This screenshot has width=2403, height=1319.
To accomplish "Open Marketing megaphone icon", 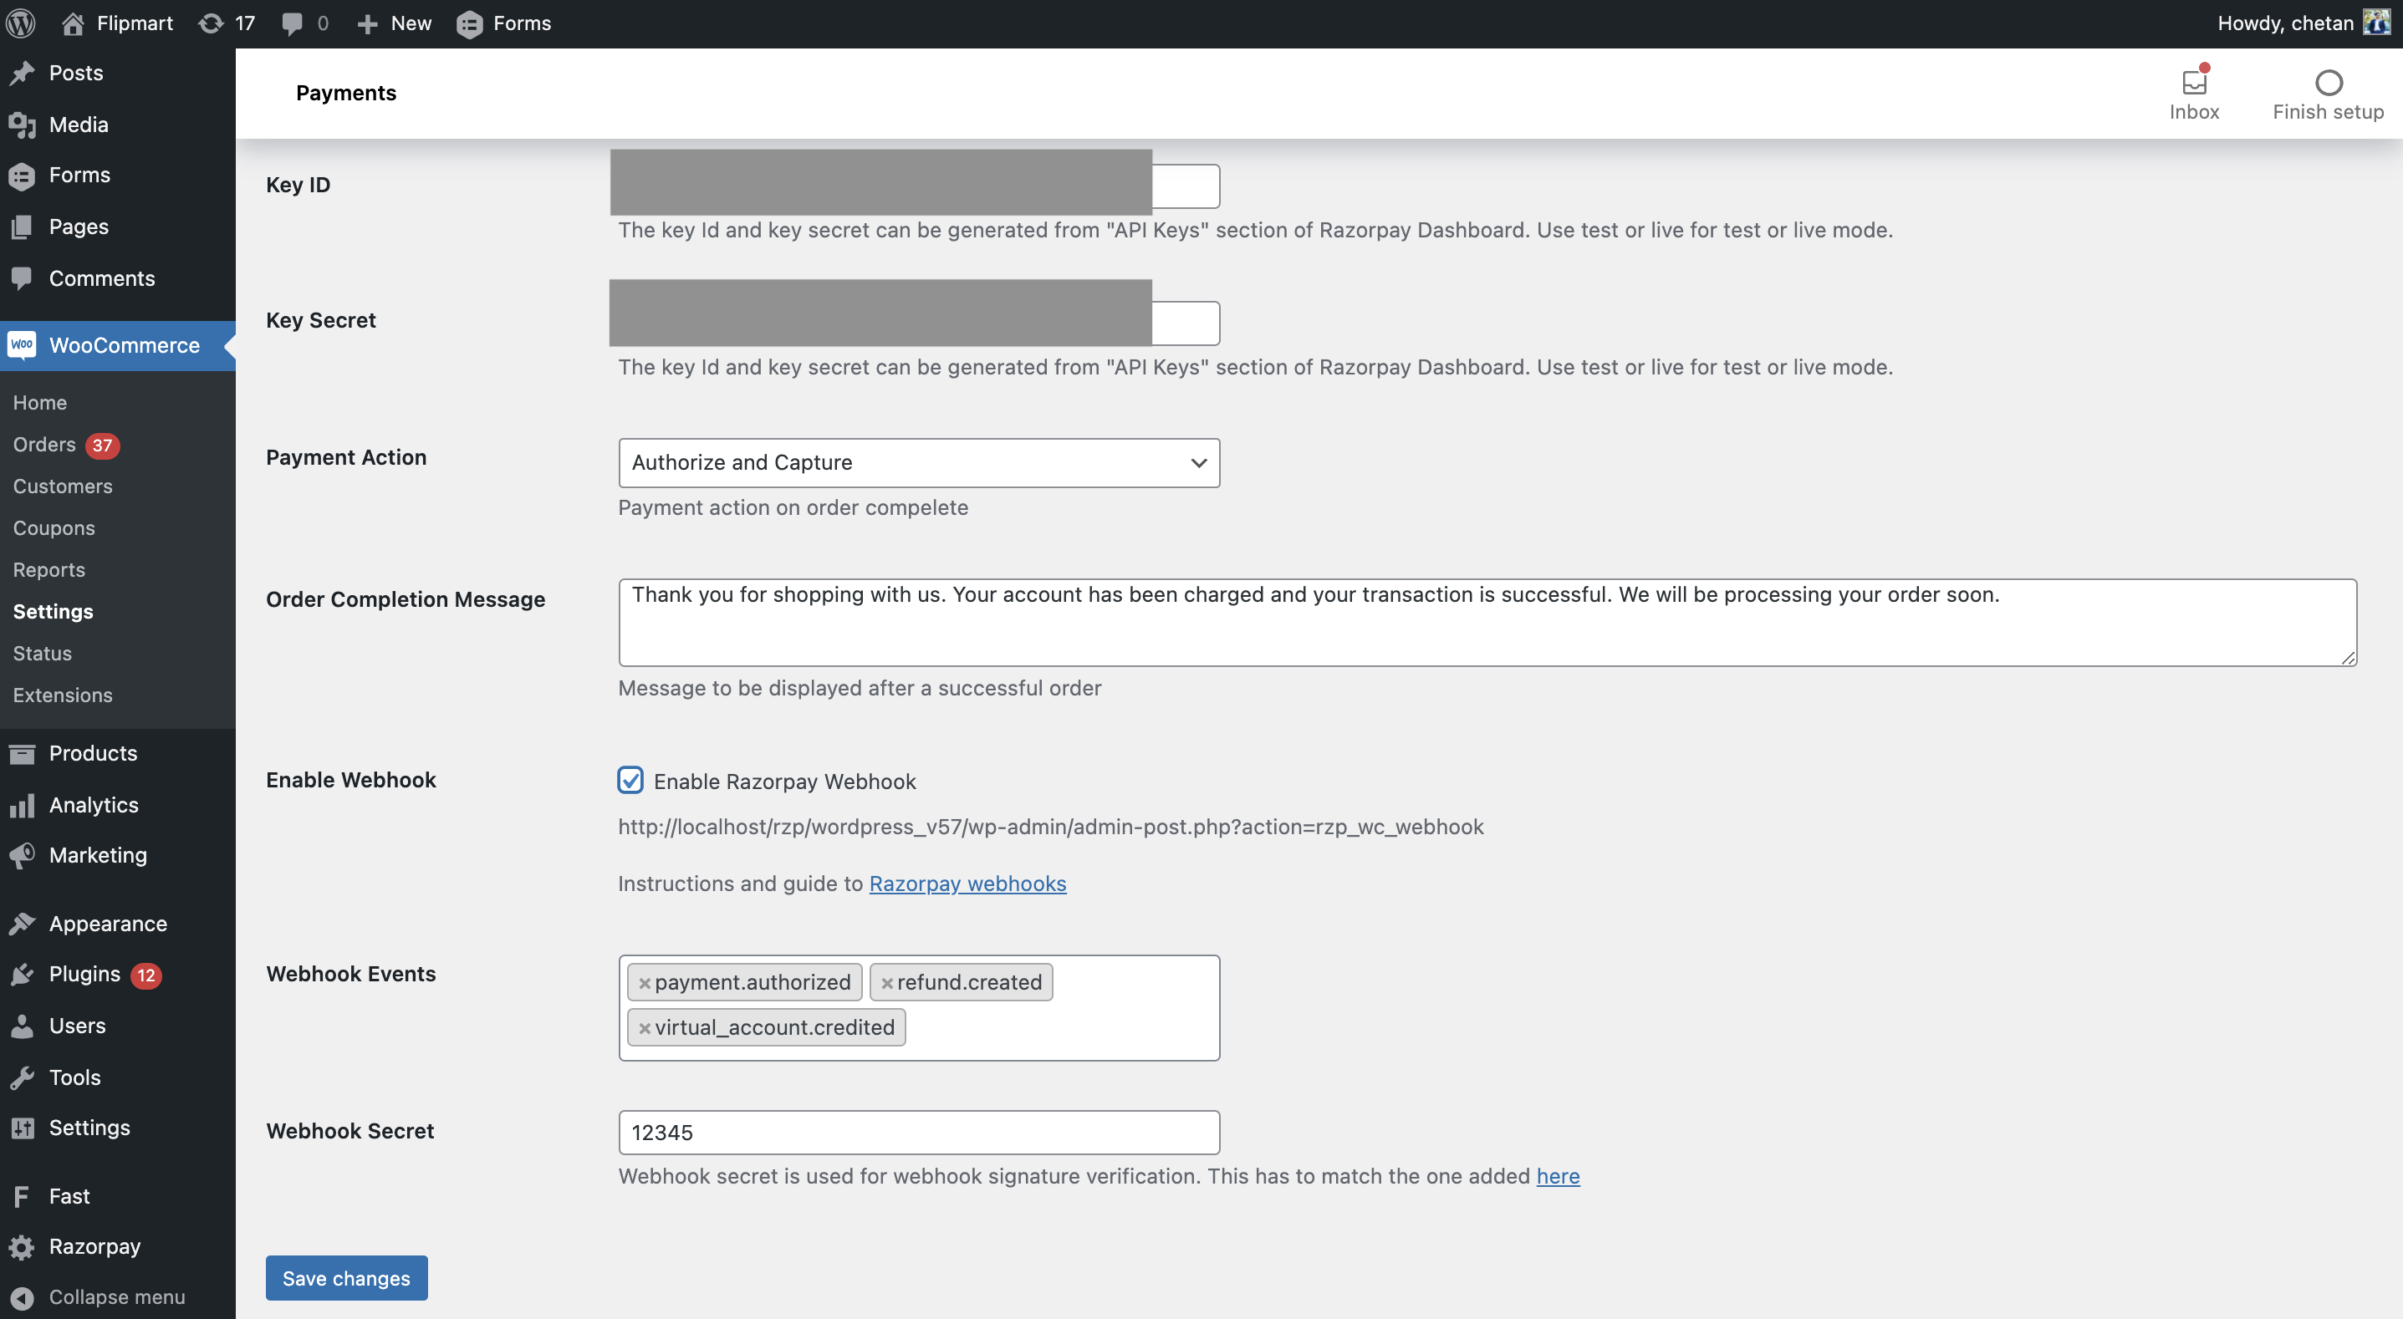I will coord(23,855).
